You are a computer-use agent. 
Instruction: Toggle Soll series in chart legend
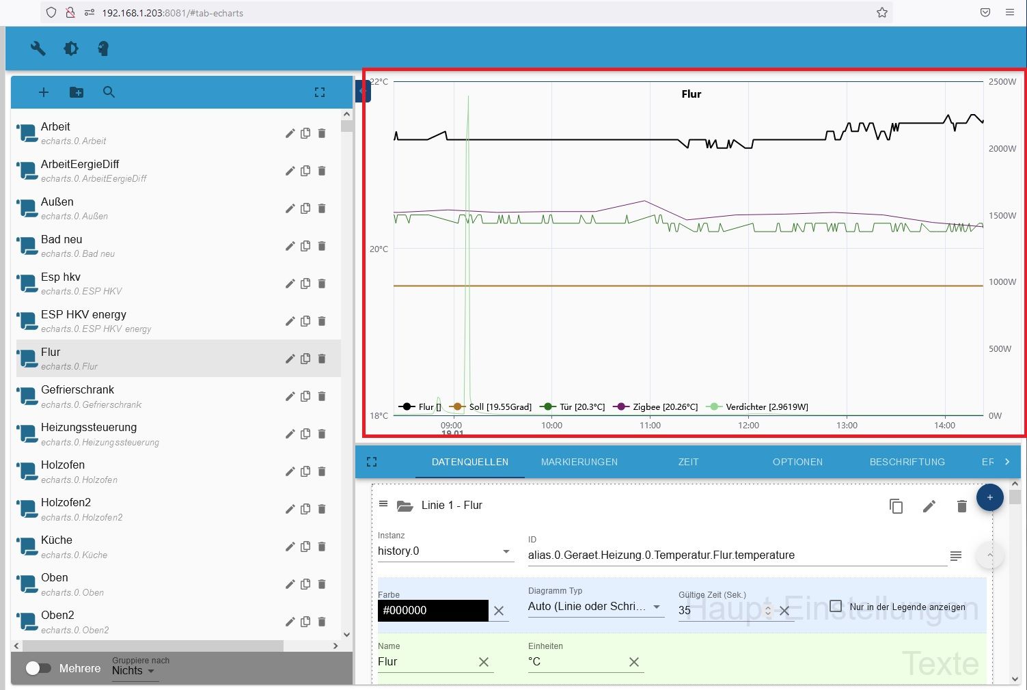point(491,406)
